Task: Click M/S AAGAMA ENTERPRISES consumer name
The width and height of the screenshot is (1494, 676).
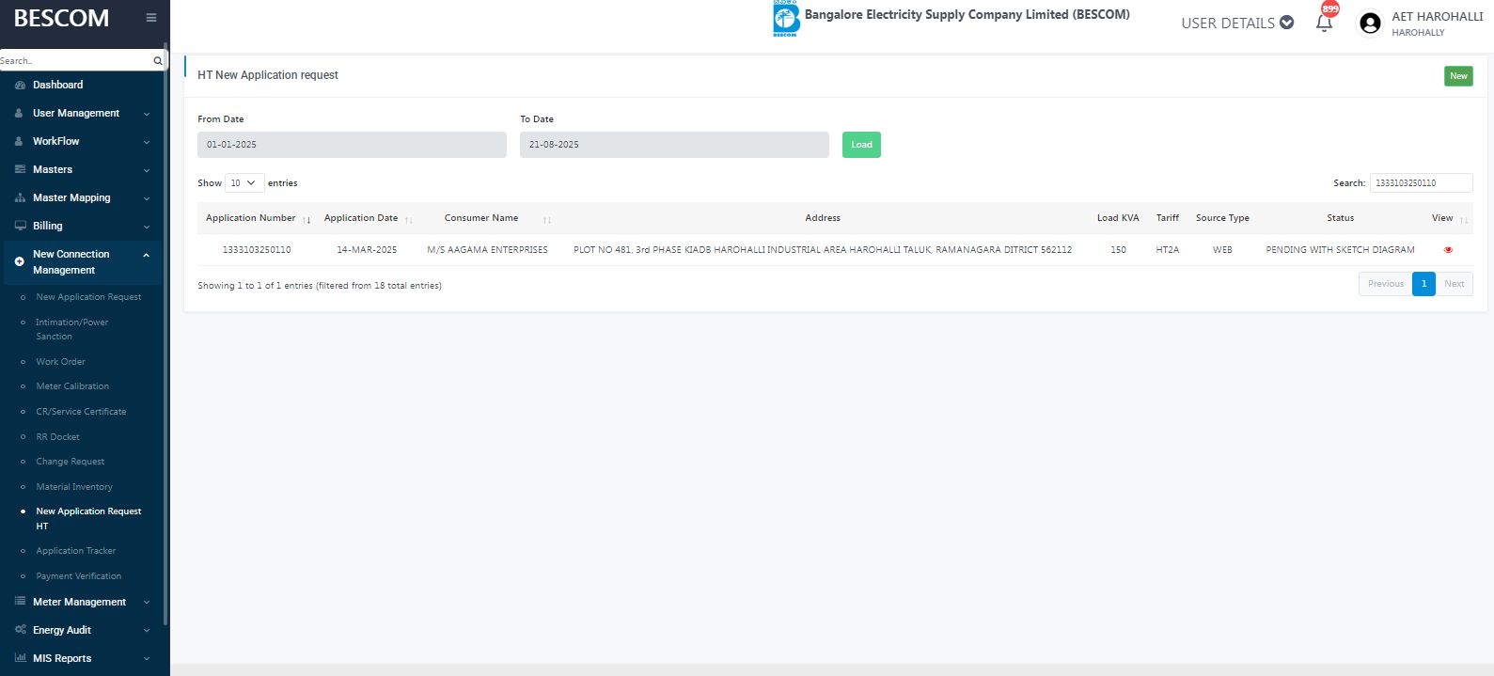Action: point(487,250)
